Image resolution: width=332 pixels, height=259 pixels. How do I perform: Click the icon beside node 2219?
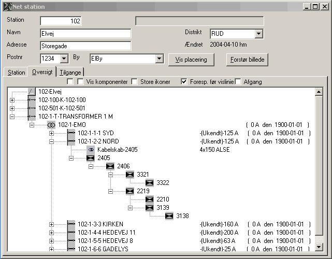tap(130, 191)
